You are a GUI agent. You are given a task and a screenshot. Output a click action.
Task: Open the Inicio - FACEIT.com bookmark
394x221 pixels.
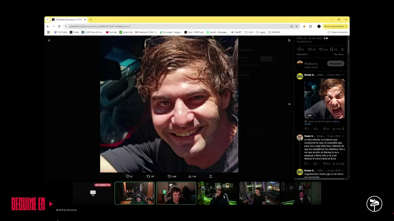pos(194,32)
